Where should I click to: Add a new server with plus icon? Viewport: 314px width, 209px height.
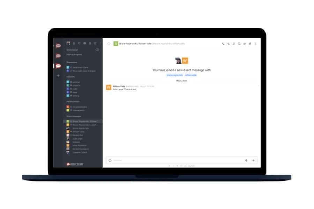tap(58, 76)
